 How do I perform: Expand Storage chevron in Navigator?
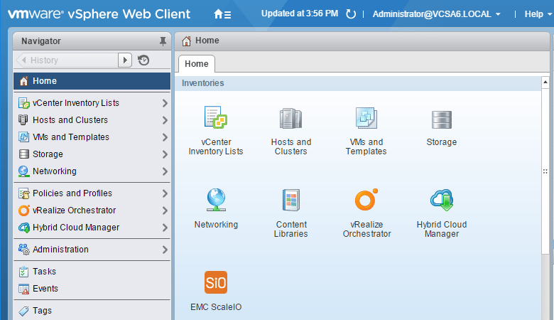pos(165,154)
